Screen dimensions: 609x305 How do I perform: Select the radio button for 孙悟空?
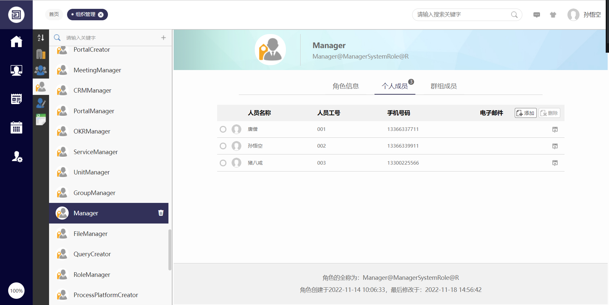[x=223, y=146]
